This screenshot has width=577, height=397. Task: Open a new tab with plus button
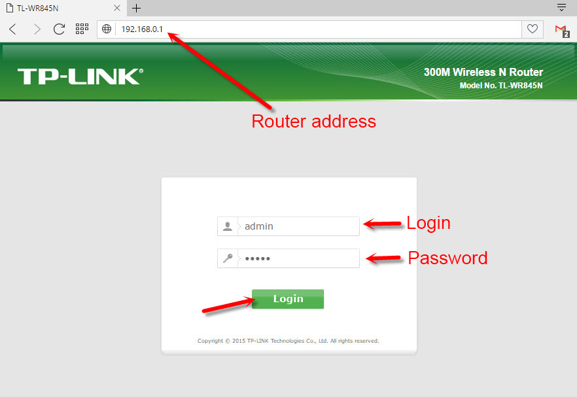tap(137, 8)
